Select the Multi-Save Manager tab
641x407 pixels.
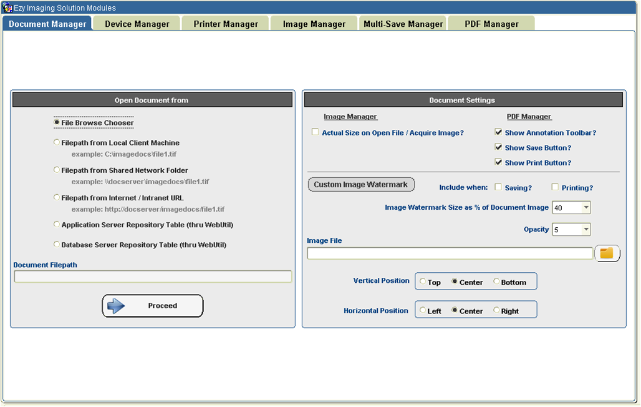pyautogui.click(x=403, y=24)
